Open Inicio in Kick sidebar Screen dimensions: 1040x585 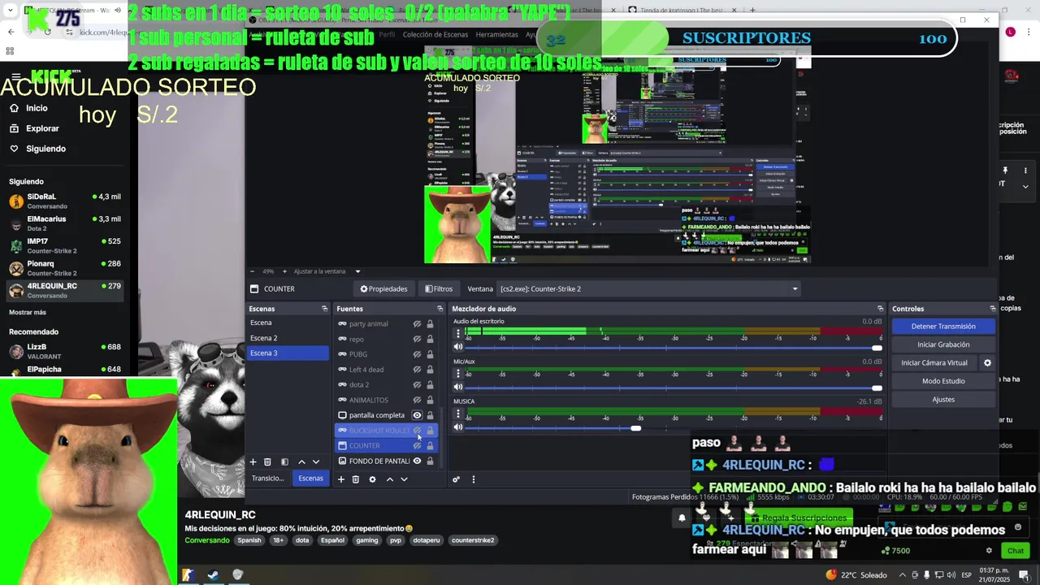coord(37,108)
